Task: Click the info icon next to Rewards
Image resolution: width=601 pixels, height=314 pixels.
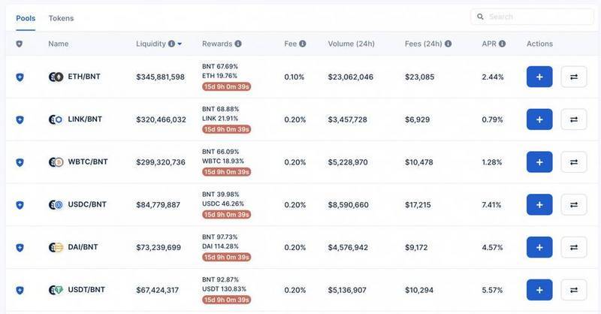Action: [238, 44]
